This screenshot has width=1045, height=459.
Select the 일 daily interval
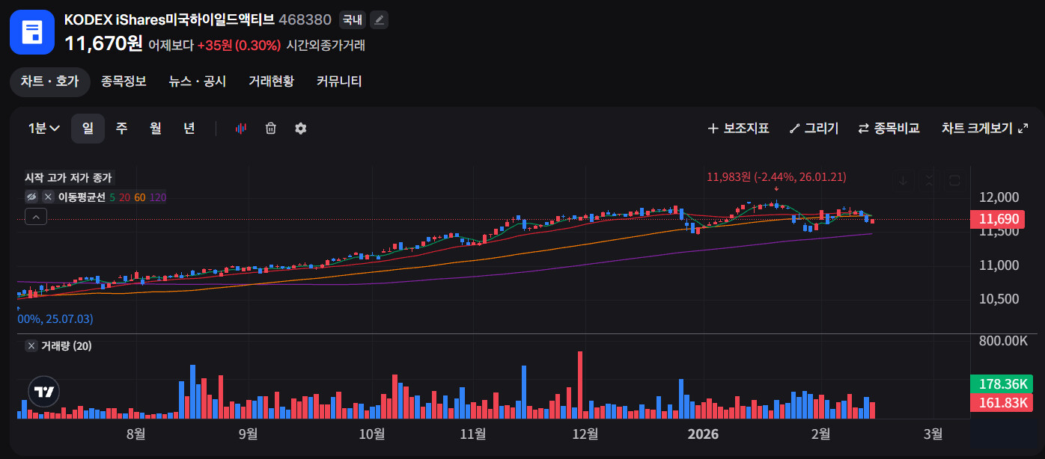coord(88,129)
